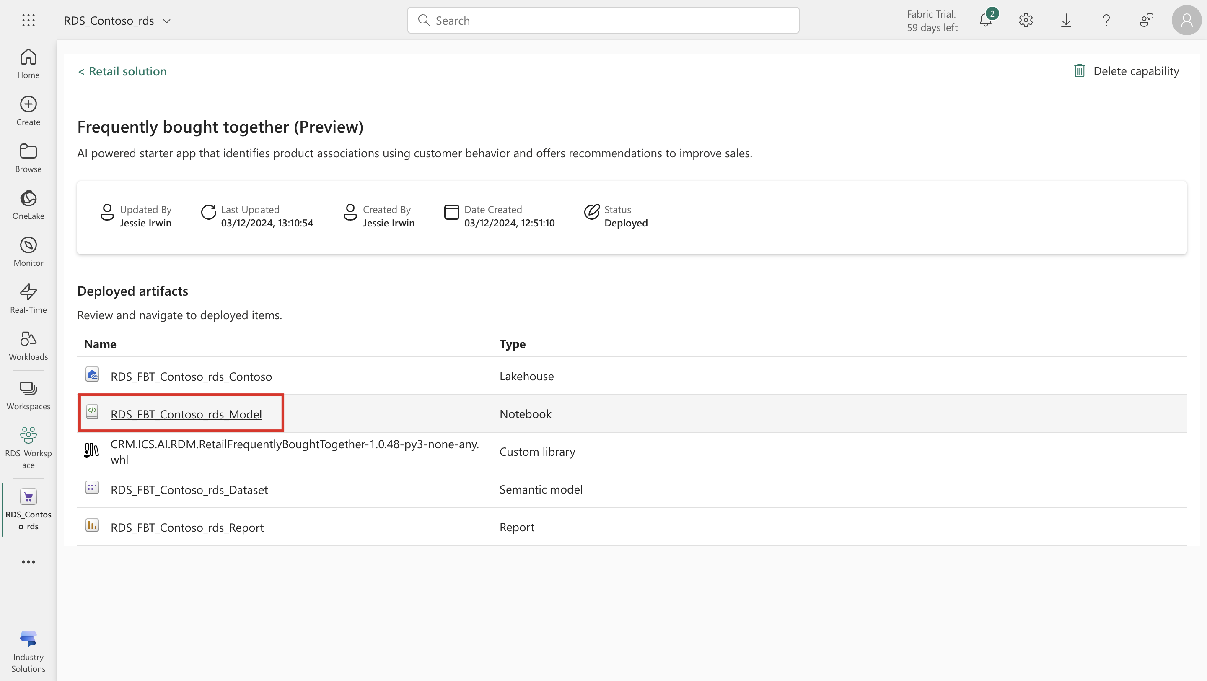Image resolution: width=1207 pixels, height=681 pixels.
Task: Click the Feedback people icon in header
Action: point(1147,20)
